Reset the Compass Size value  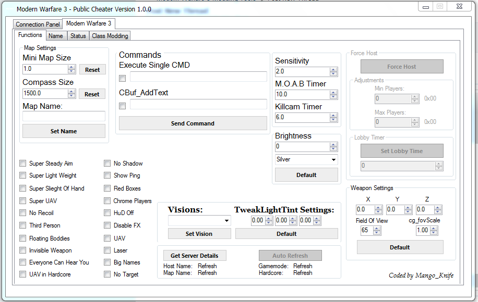coord(92,94)
